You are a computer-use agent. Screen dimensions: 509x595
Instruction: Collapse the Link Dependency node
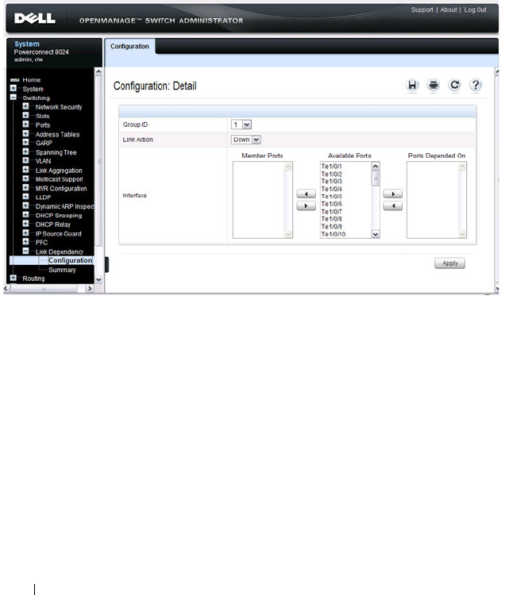[25, 251]
